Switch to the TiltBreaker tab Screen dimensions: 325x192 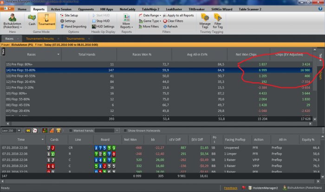pyautogui.click(x=196, y=9)
